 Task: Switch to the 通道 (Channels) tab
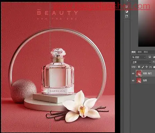click(x=139, y=52)
